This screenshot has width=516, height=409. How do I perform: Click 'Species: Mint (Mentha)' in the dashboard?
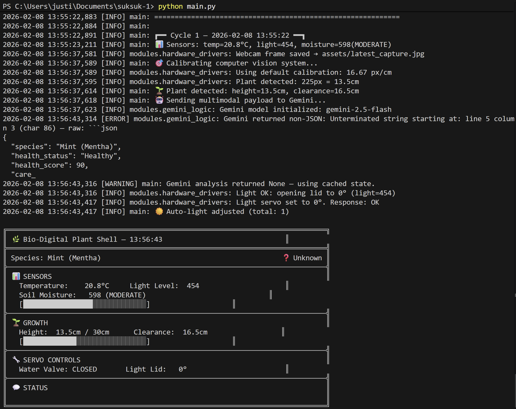(56, 258)
